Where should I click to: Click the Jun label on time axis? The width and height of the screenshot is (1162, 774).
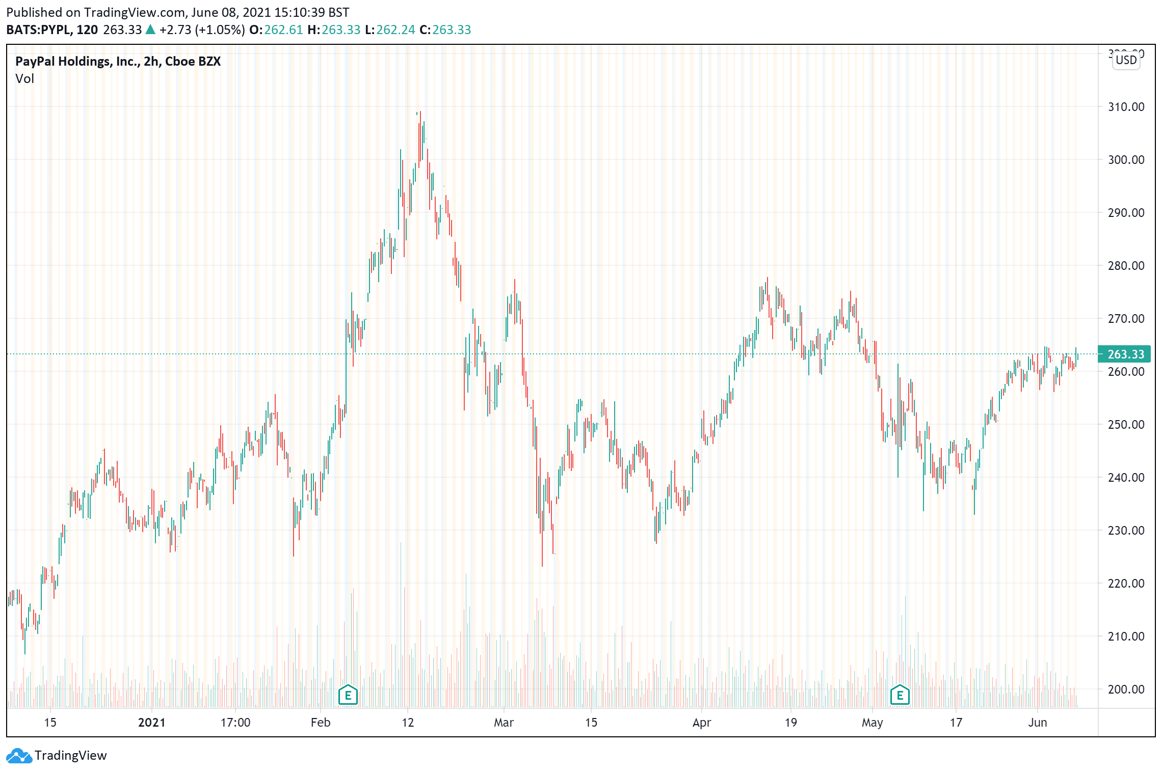point(1038,723)
